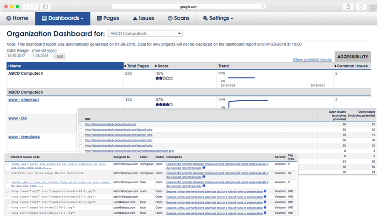Open the www - DA project link
The image size is (377, 217).
(18, 118)
